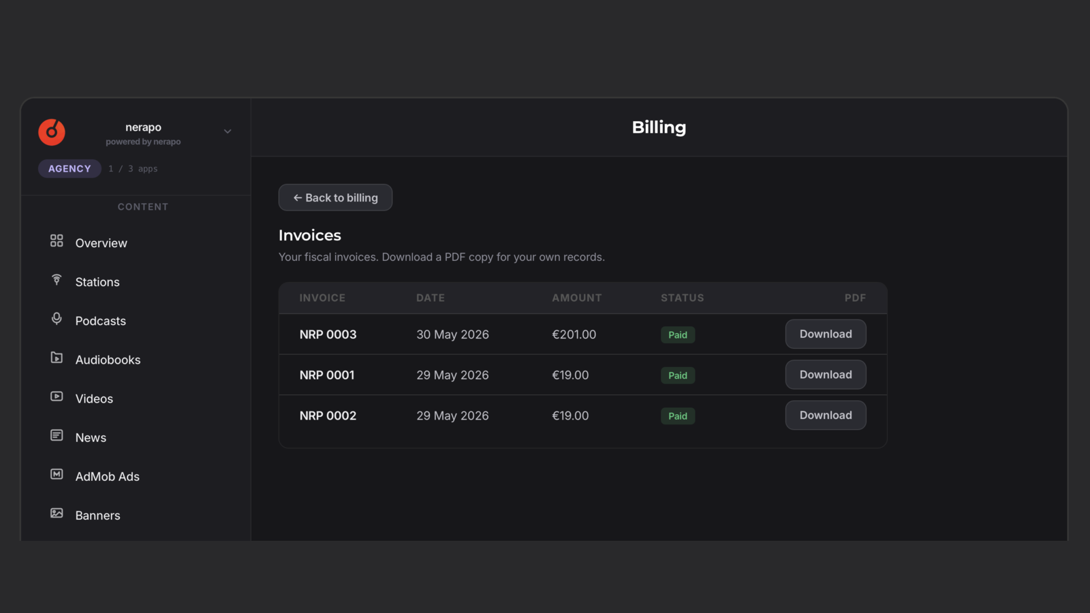This screenshot has height=613, width=1090.
Task: Open the Stations menu item
Action: 97,282
